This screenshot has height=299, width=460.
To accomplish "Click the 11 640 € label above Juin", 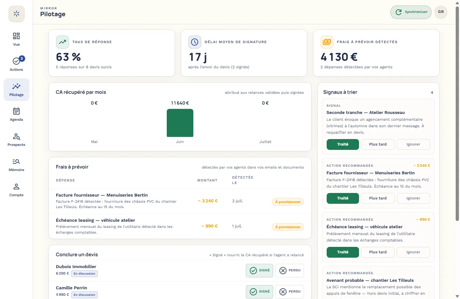I will coord(180,103).
